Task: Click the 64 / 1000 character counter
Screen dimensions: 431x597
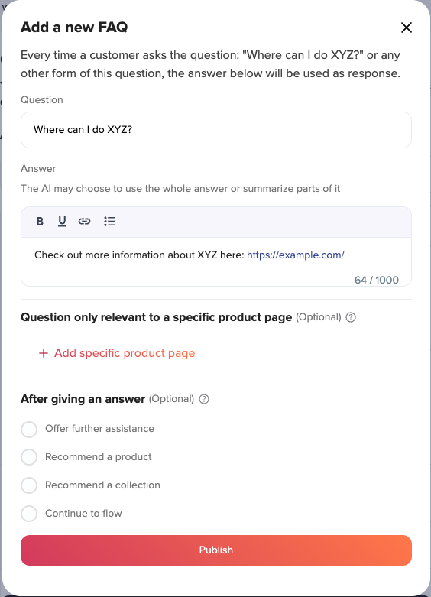Action: click(x=376, y=280)
